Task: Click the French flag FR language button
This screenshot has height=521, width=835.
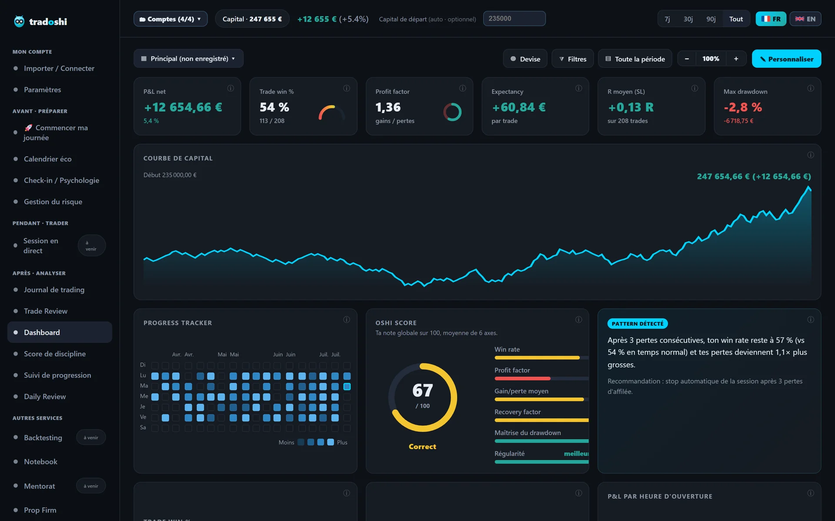Action: (x=771, y=19)
